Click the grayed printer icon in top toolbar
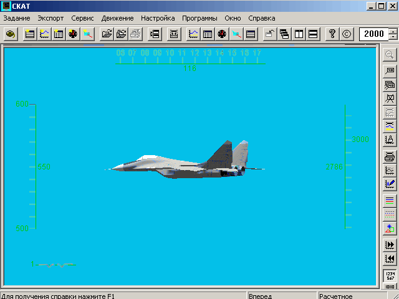 pyautogui.click(x=135, y=34)
